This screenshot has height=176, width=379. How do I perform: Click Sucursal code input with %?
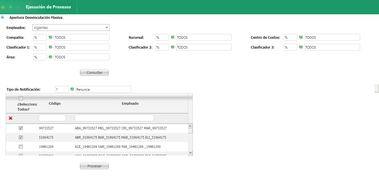tap(162, 37)
